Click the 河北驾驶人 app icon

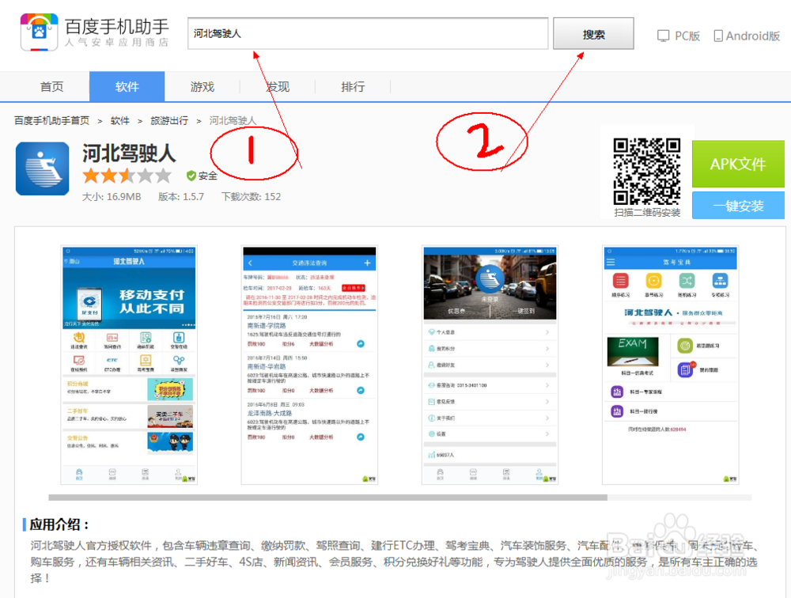43,168
